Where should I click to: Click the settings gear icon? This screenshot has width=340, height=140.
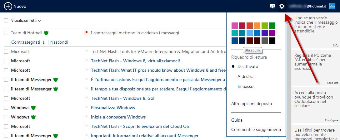[x=282, y=6]
